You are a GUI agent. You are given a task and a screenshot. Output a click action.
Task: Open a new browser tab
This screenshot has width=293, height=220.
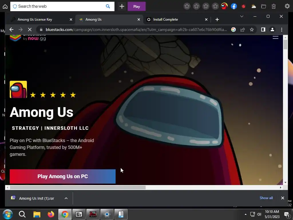point(217,19)
